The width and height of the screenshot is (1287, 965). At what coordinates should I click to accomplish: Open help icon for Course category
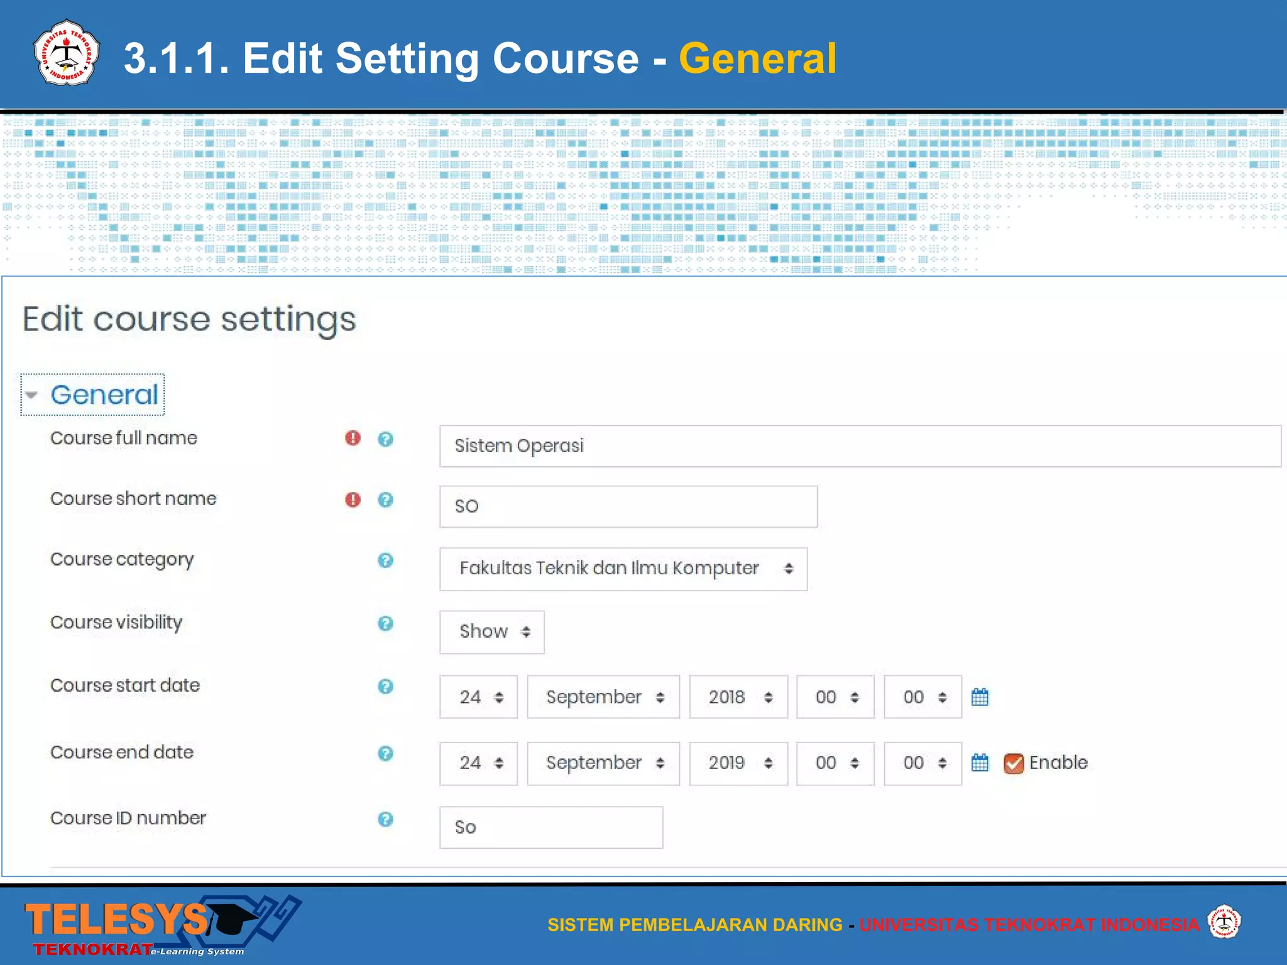coord(385,560)
